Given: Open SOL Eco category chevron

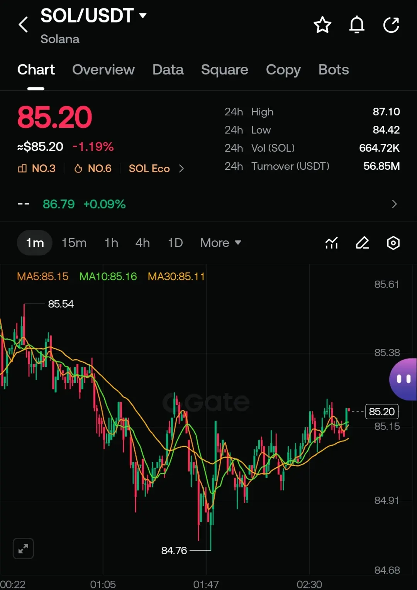Looking at the screenshot, I should pos(181,169).
